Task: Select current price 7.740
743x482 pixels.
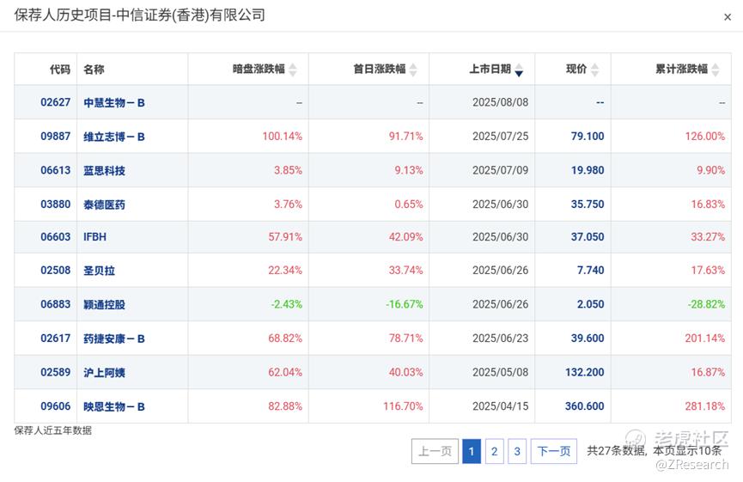Action: [590, 270]
